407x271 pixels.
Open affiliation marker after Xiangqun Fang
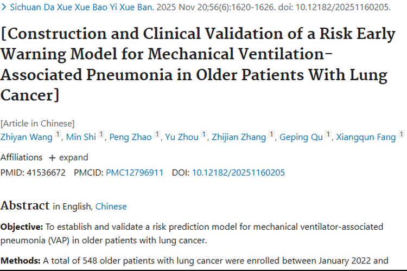[402, 134]
